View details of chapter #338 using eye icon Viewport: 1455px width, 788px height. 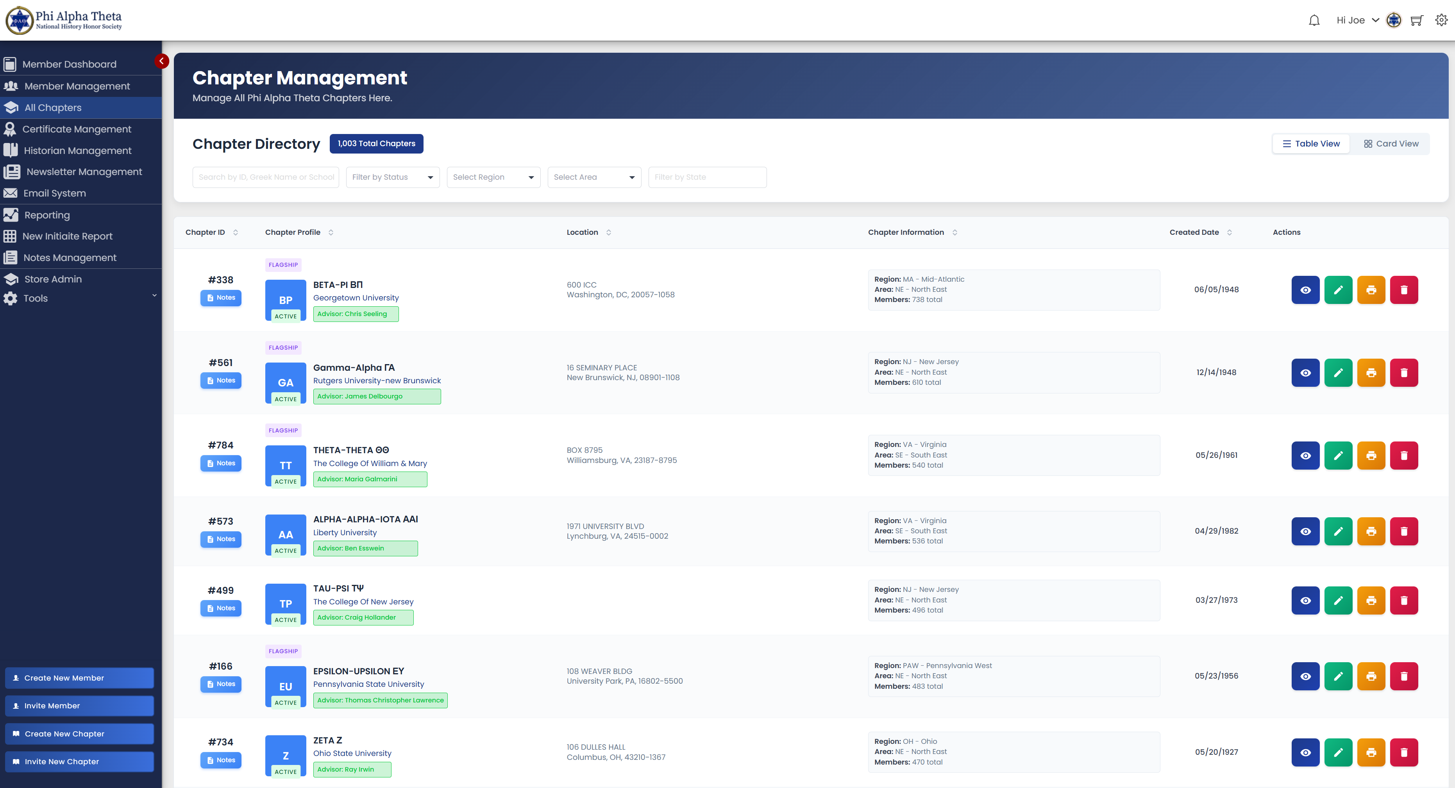[x=1305, y=290]
